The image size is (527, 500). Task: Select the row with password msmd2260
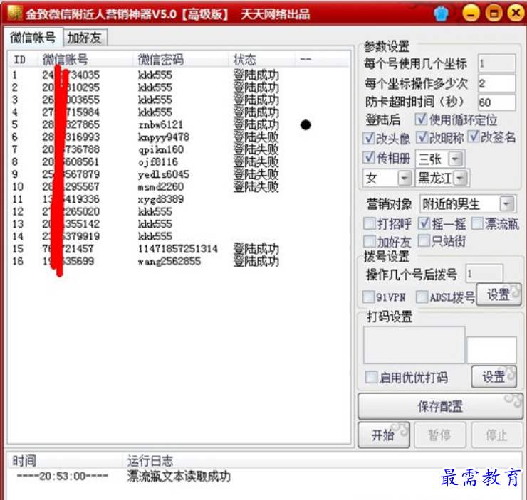[x=179, y=186]
